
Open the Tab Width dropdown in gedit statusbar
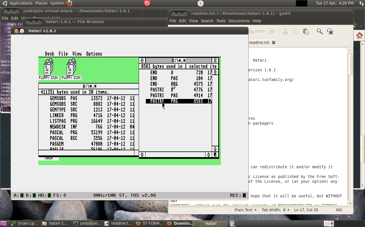[275, 210]
